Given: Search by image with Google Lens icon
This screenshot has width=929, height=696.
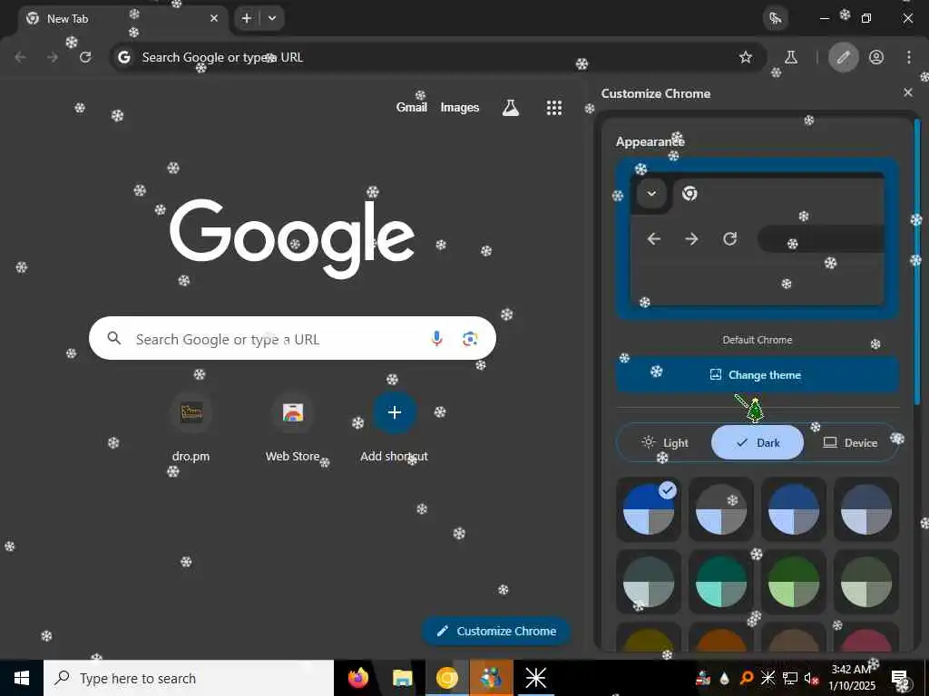Looking at the screenshot, I should 470,339.
